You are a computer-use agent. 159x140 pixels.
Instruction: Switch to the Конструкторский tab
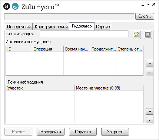51,27
